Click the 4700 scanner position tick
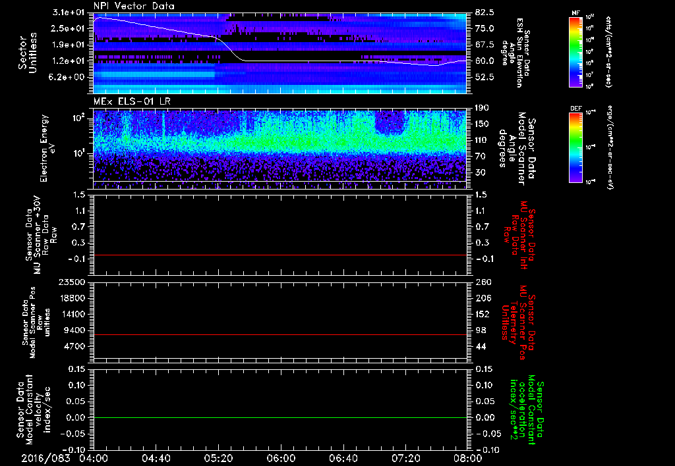 74,346
